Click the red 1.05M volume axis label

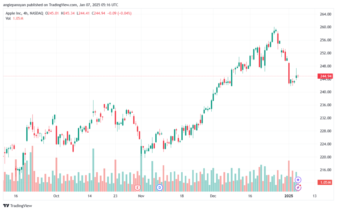[x=325, y=182]
